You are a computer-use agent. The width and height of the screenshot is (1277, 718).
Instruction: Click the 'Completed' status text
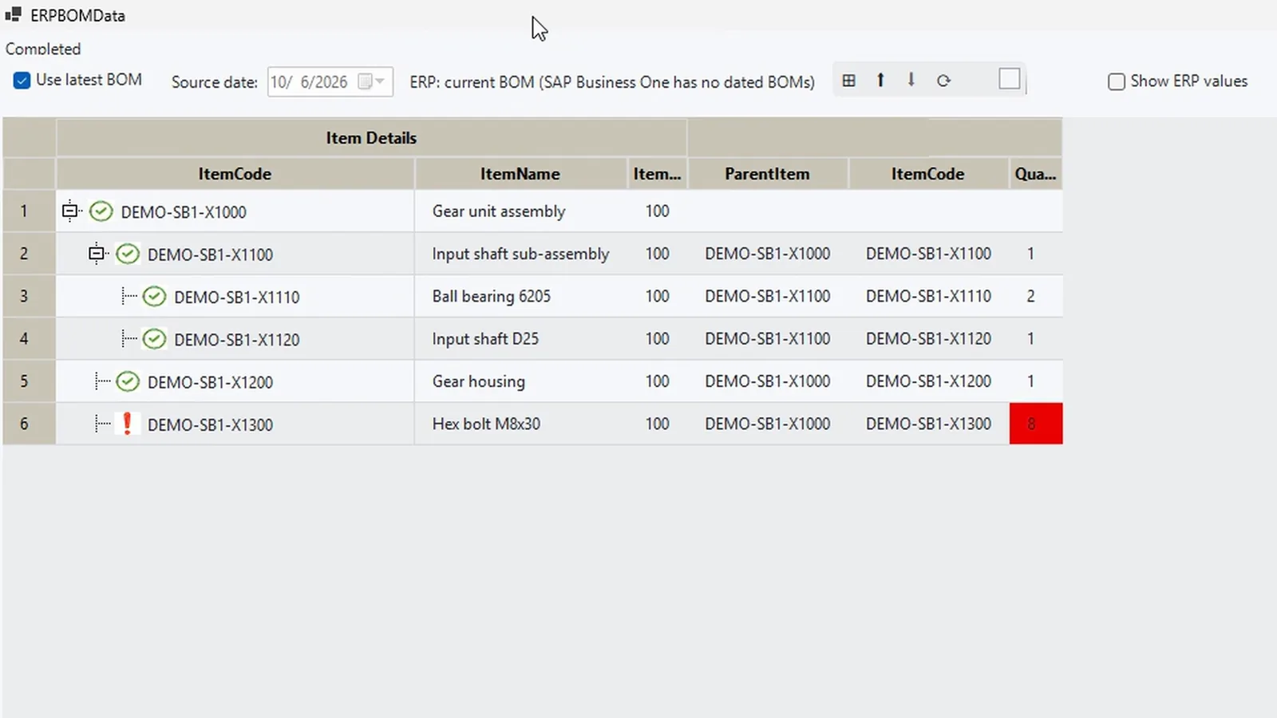(x=43, y=49)
